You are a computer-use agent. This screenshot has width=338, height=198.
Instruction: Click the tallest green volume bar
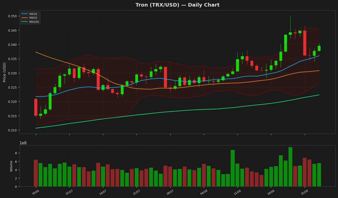tap(290, 167)
